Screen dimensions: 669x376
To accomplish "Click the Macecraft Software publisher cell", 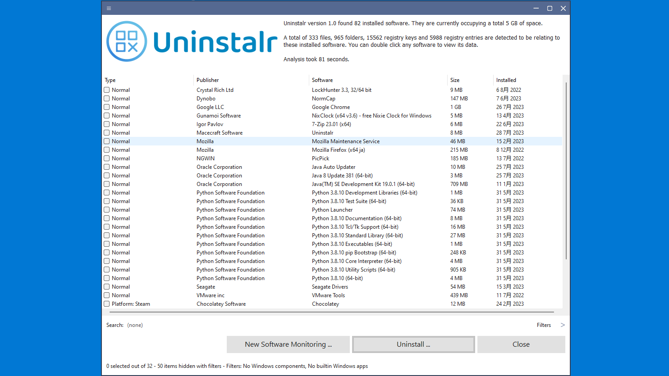I will 220,133.
